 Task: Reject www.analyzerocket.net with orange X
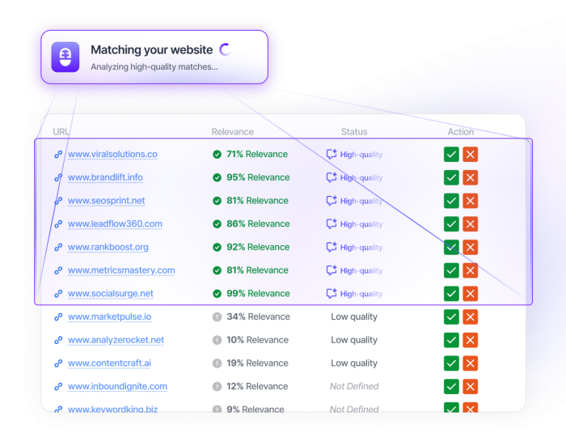pos(471,340)
